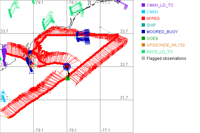200x133 pixels.
Task: Click the blue circled marker at map center
Action: pyautogui.click(x=67, y=66)
